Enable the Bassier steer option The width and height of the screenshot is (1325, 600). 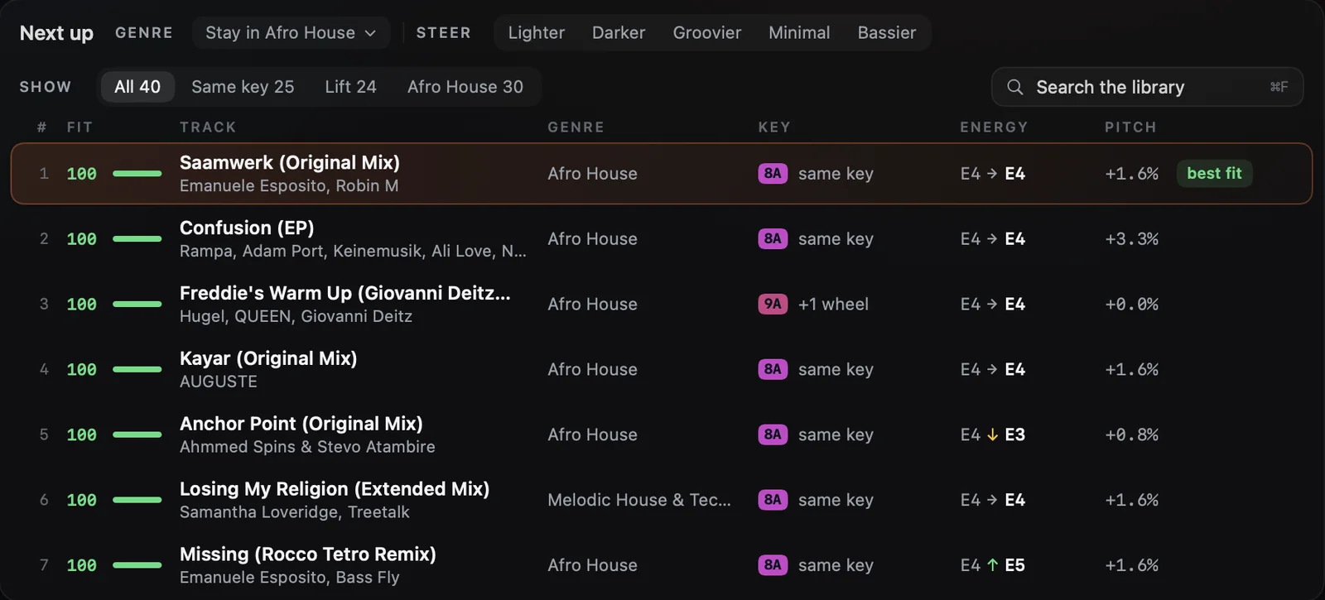click(887, 32)
